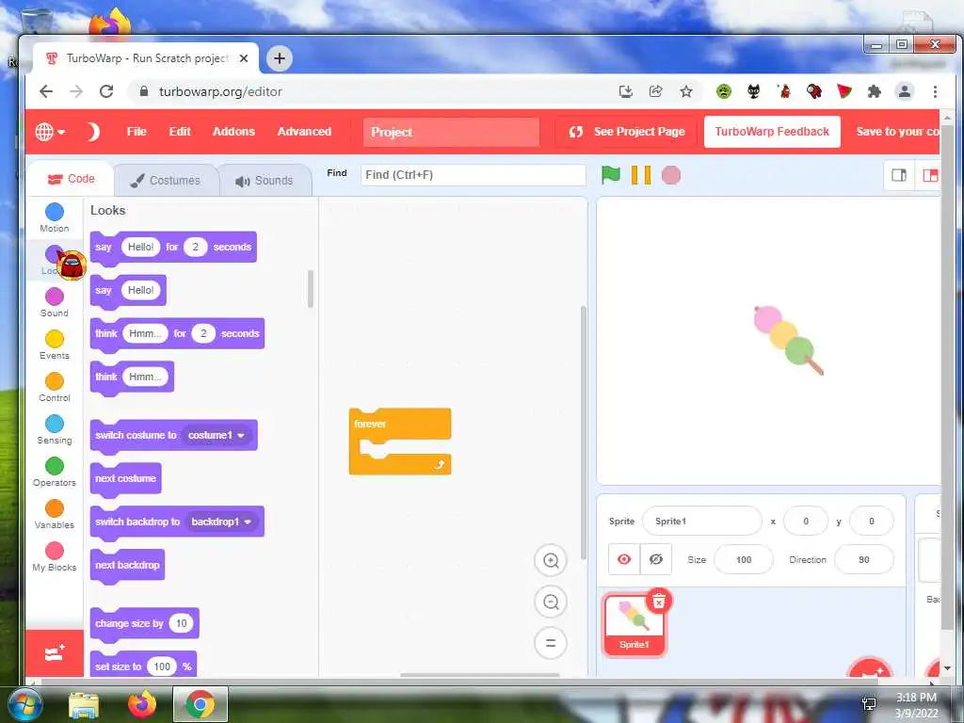
Task: Toggle dark mode with the moon icon
Action: [93, 132]
